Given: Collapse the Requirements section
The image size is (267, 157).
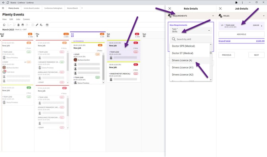Looking at the screenshot, I should [213, 16].
